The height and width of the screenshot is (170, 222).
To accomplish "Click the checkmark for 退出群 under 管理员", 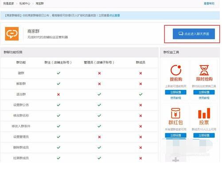I will (99, 94).
